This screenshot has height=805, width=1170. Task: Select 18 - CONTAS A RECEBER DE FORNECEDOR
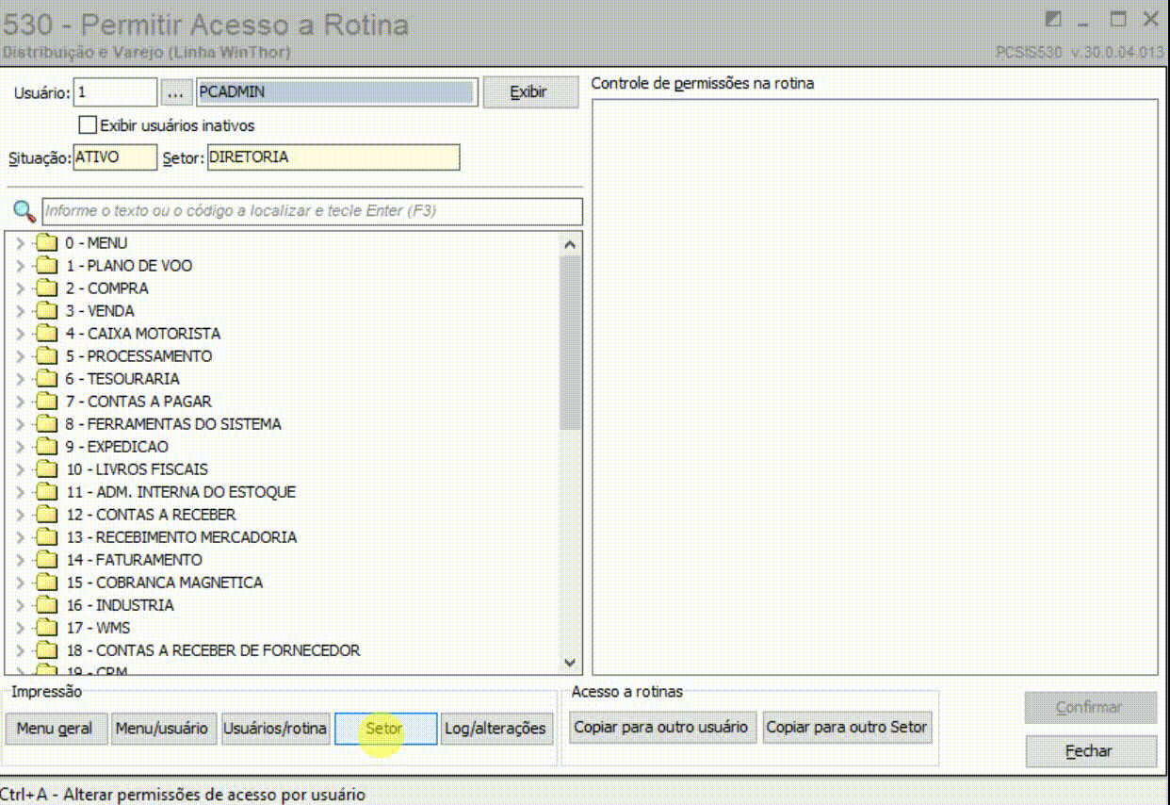(x=213, y=650)
